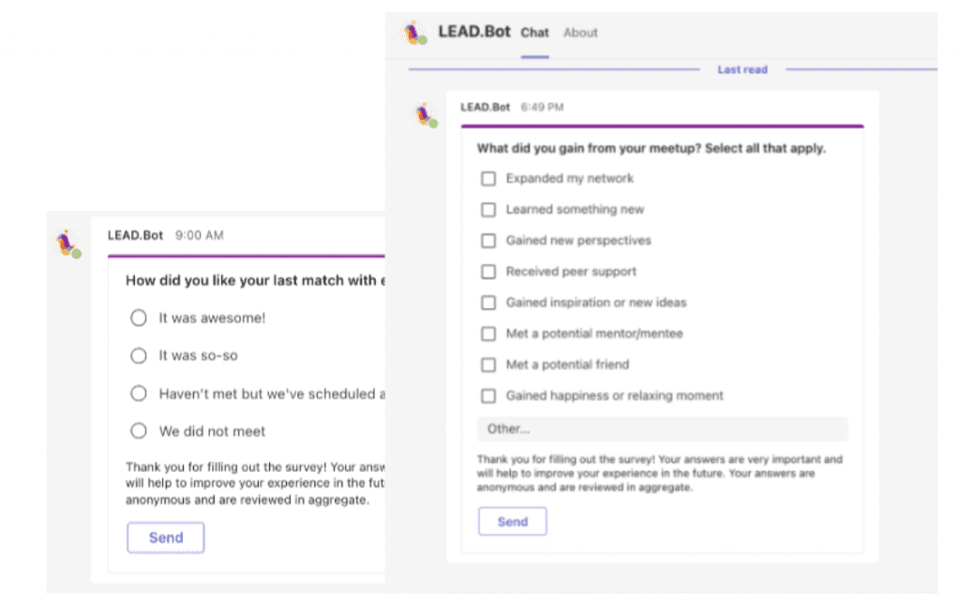Select the 'We did not meet' option
The width and height of the screenshot is (960, 606).
[139, 431]
